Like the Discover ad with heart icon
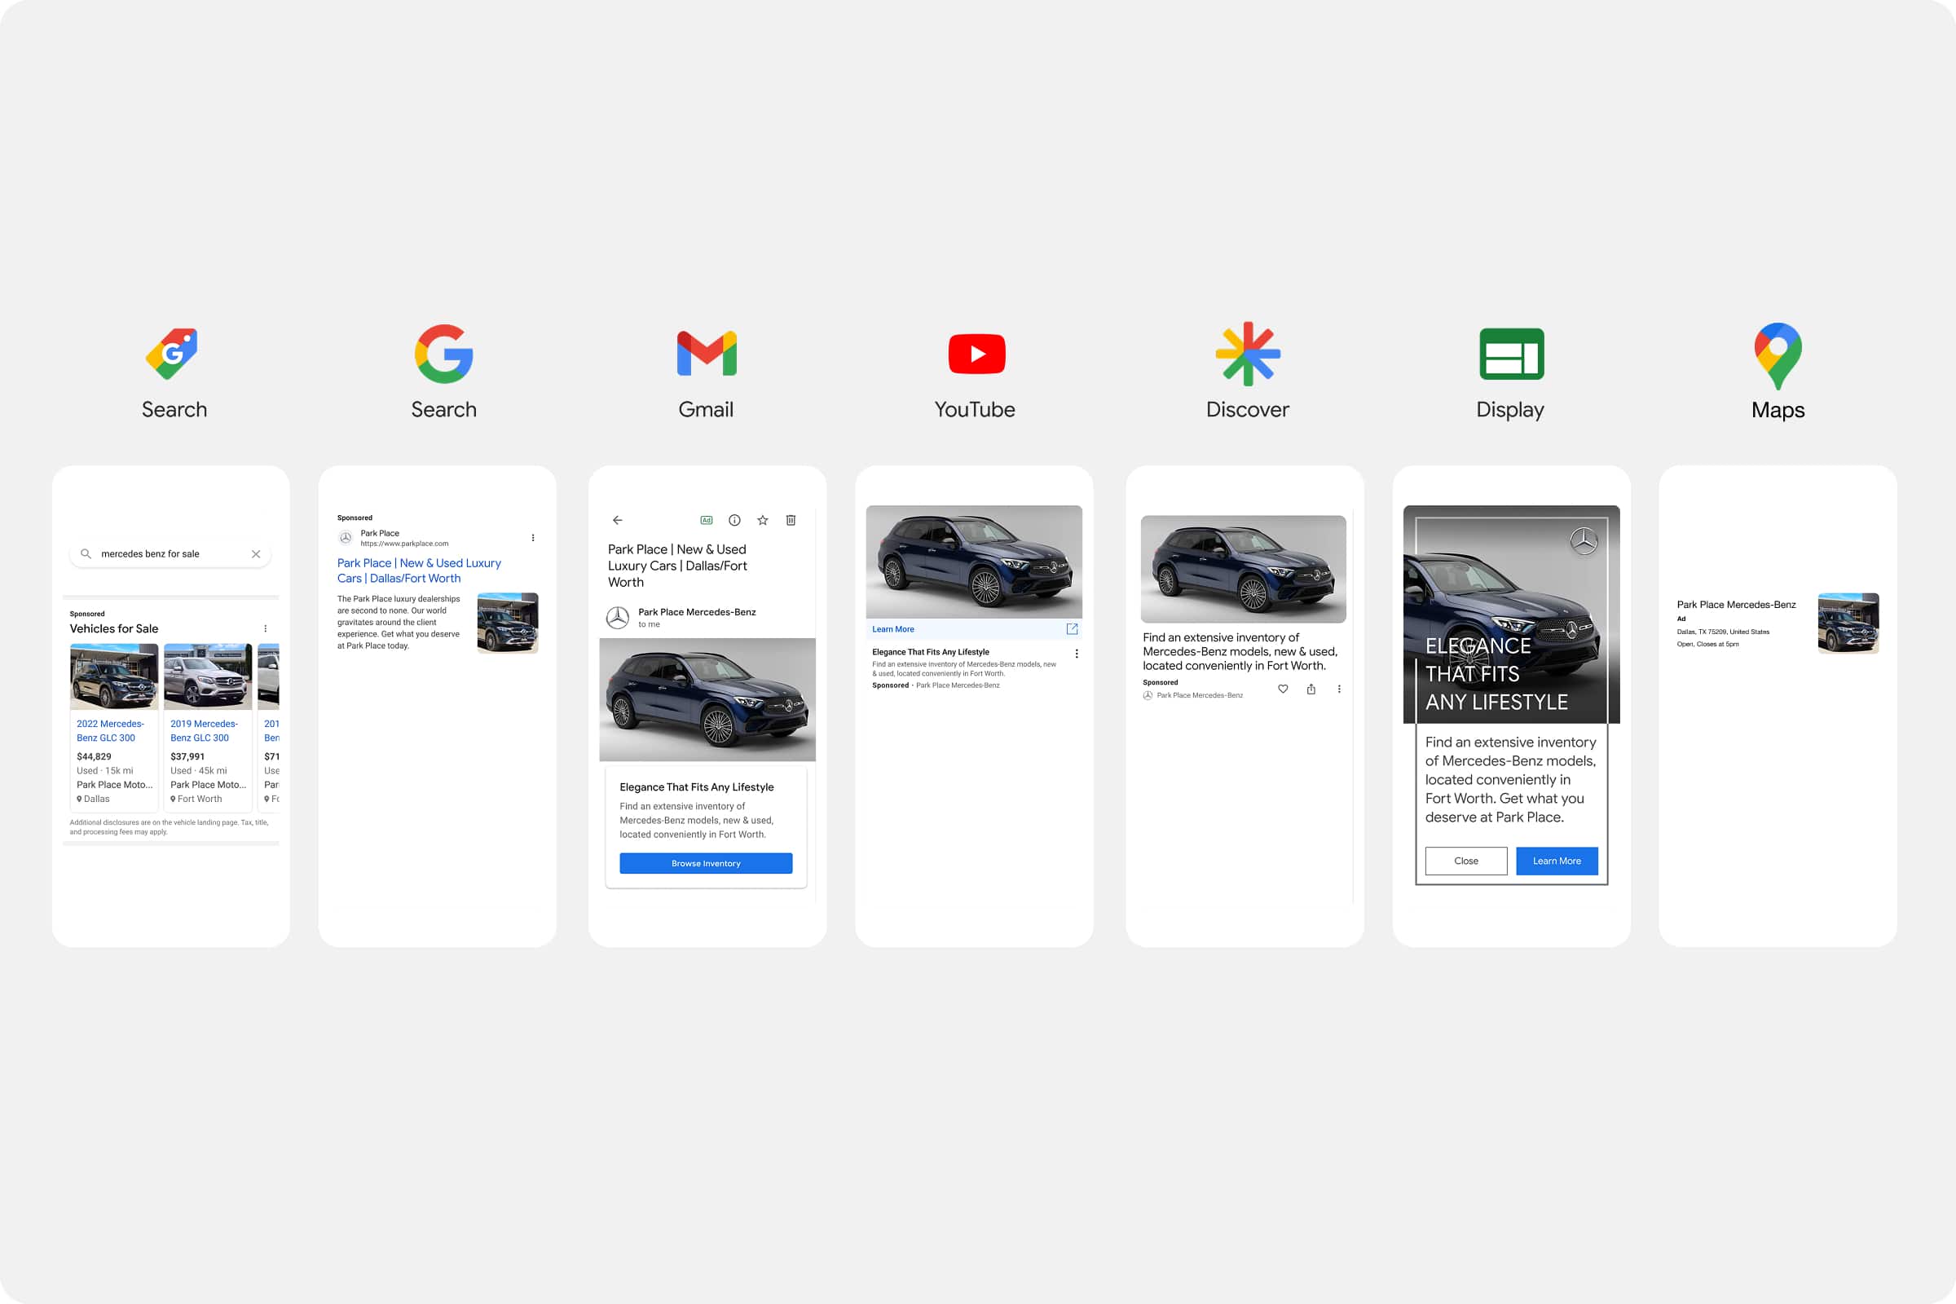 [x=1283, y=689]
